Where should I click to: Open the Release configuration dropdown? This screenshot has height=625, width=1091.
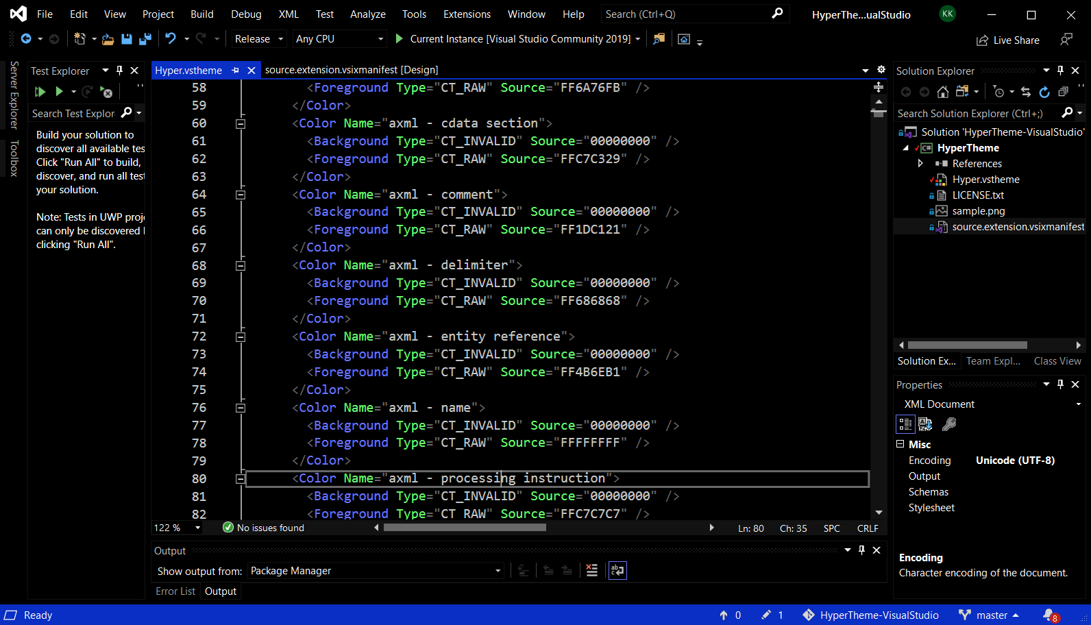(258, 39)
